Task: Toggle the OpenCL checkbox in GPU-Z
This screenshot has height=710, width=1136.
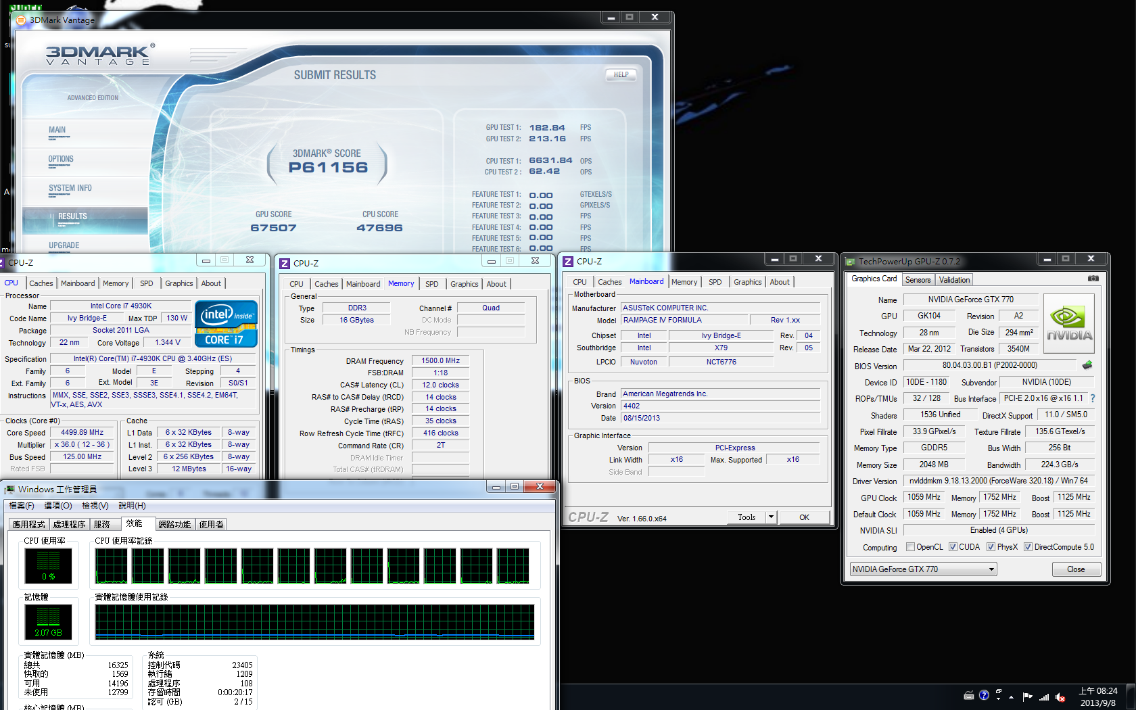Action: 910,547
